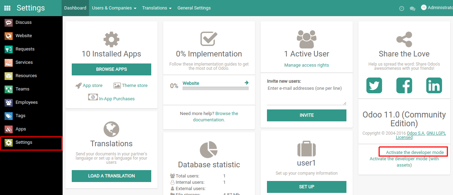The width and height of the screenshot is (453, 195).
Task: Open General Settings menu
Action: point(194,8)
